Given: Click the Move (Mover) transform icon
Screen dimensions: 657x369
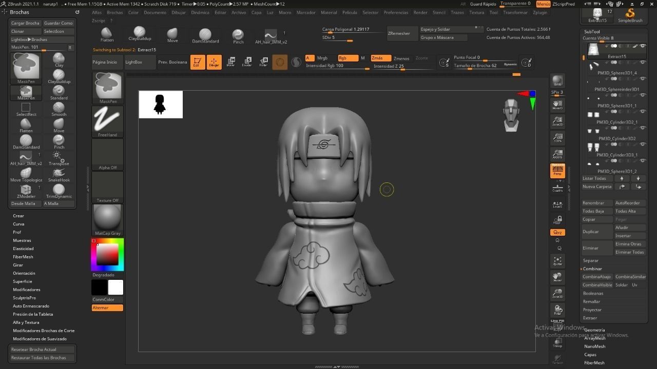Looking at the screenshot, I should (x=231, y=62).
